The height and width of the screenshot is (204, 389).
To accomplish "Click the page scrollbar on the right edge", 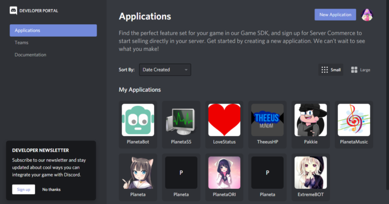I will click(x=388, y=94).
